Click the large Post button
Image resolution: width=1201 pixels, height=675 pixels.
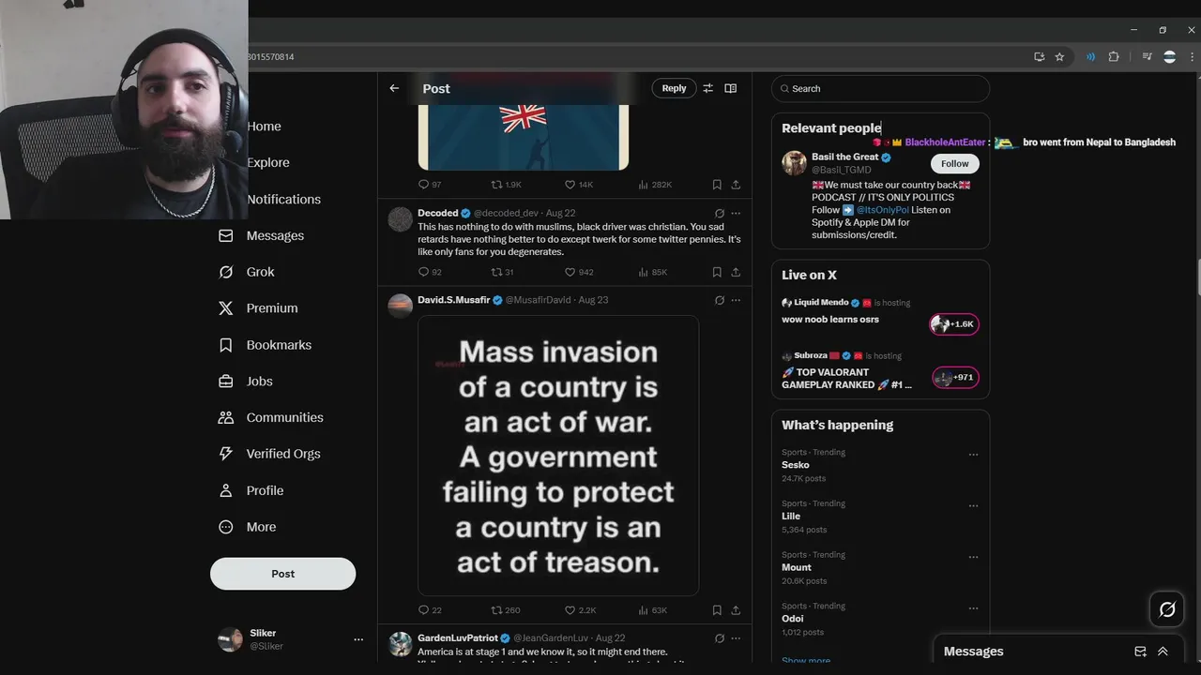pyautogui.click(x=282, y=574)
